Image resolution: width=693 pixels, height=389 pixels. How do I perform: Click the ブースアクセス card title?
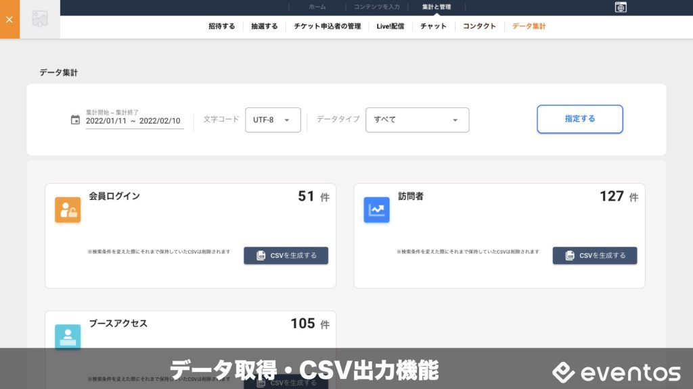[118, 323]
